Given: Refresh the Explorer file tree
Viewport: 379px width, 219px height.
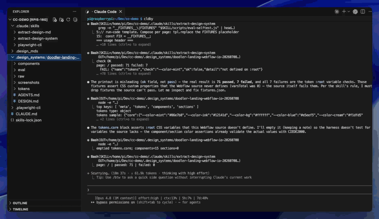Looking at the screenshot, I should click(68, 19).
